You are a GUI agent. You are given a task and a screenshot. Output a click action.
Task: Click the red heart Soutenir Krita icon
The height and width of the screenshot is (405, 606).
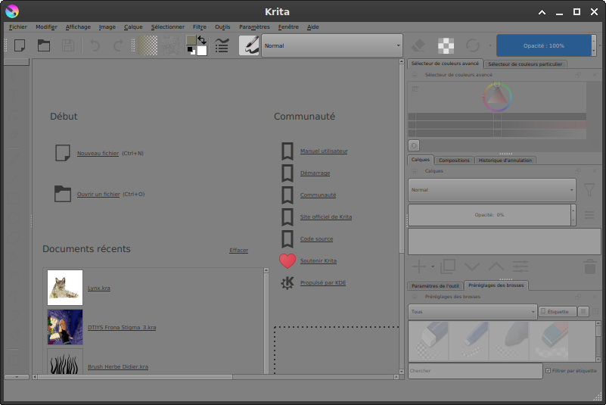pos(287,261)
